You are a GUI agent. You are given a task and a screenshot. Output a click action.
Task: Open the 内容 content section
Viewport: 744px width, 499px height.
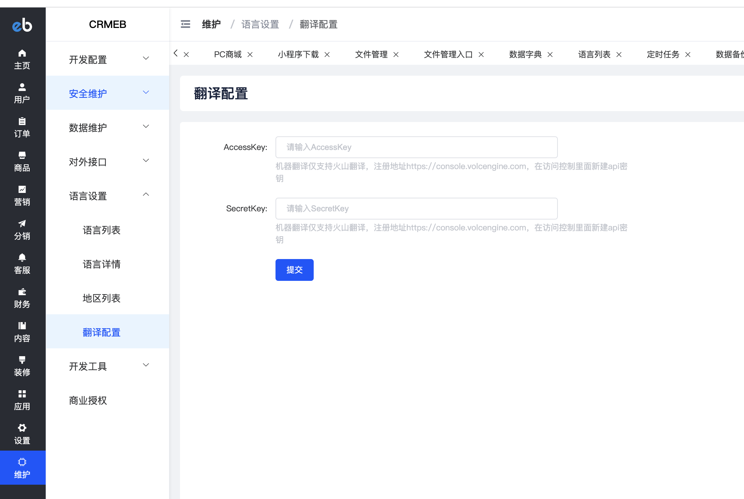pyautogui.click(x=22, y=332)
